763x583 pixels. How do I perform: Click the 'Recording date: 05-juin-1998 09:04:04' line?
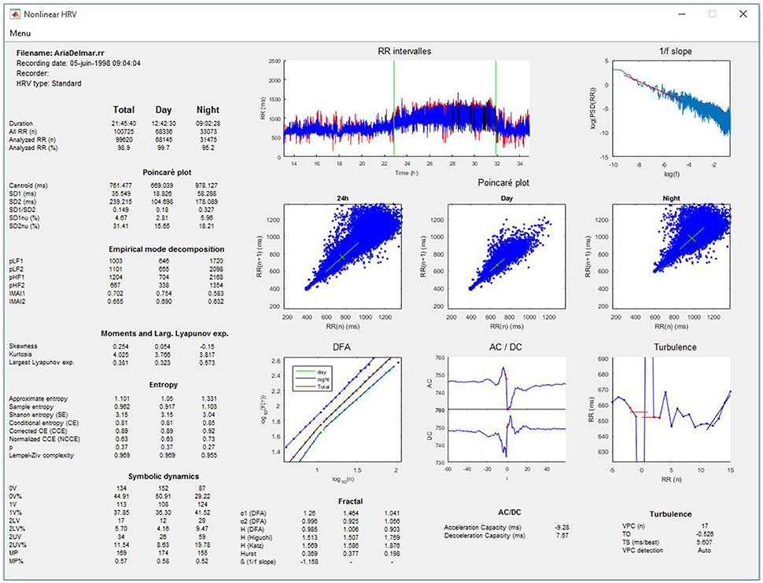pyautogui.click(x=79, y=63)
